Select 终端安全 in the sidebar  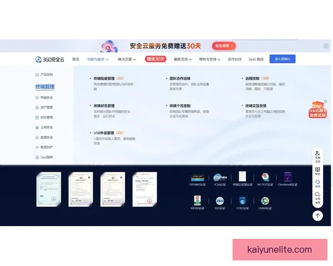[44, 98]
